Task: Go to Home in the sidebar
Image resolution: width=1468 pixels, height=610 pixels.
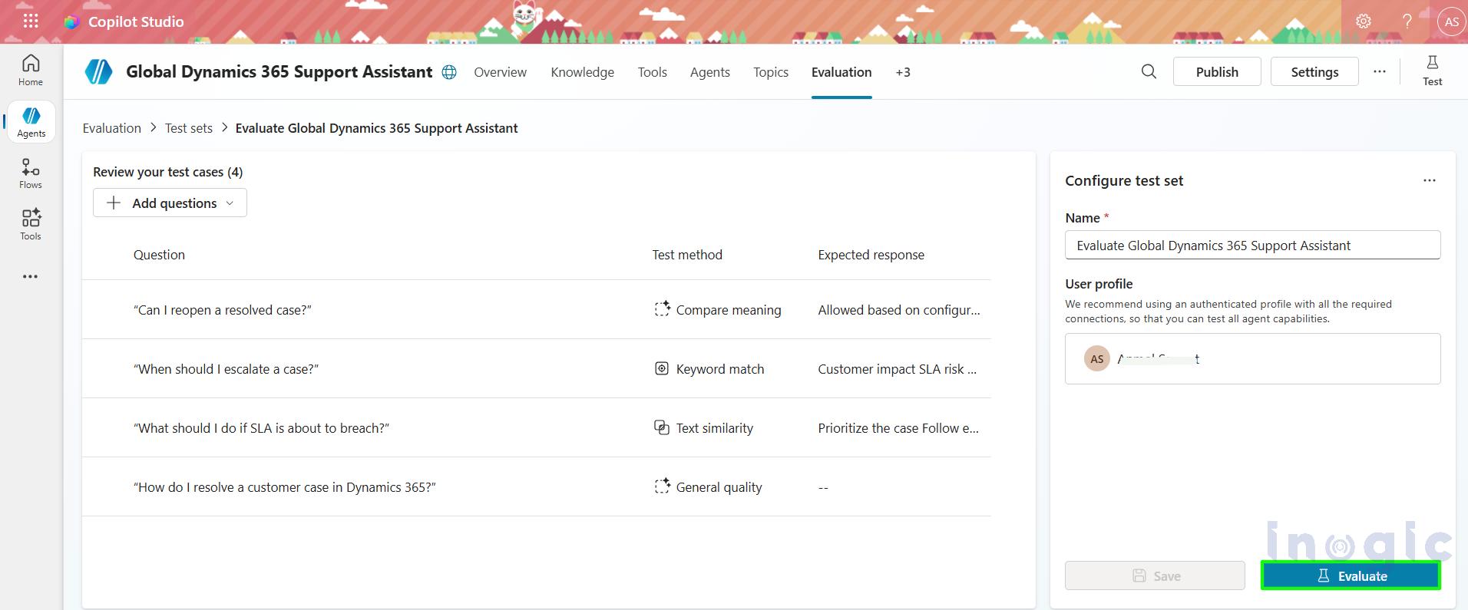Action: (x=31, y=70)
